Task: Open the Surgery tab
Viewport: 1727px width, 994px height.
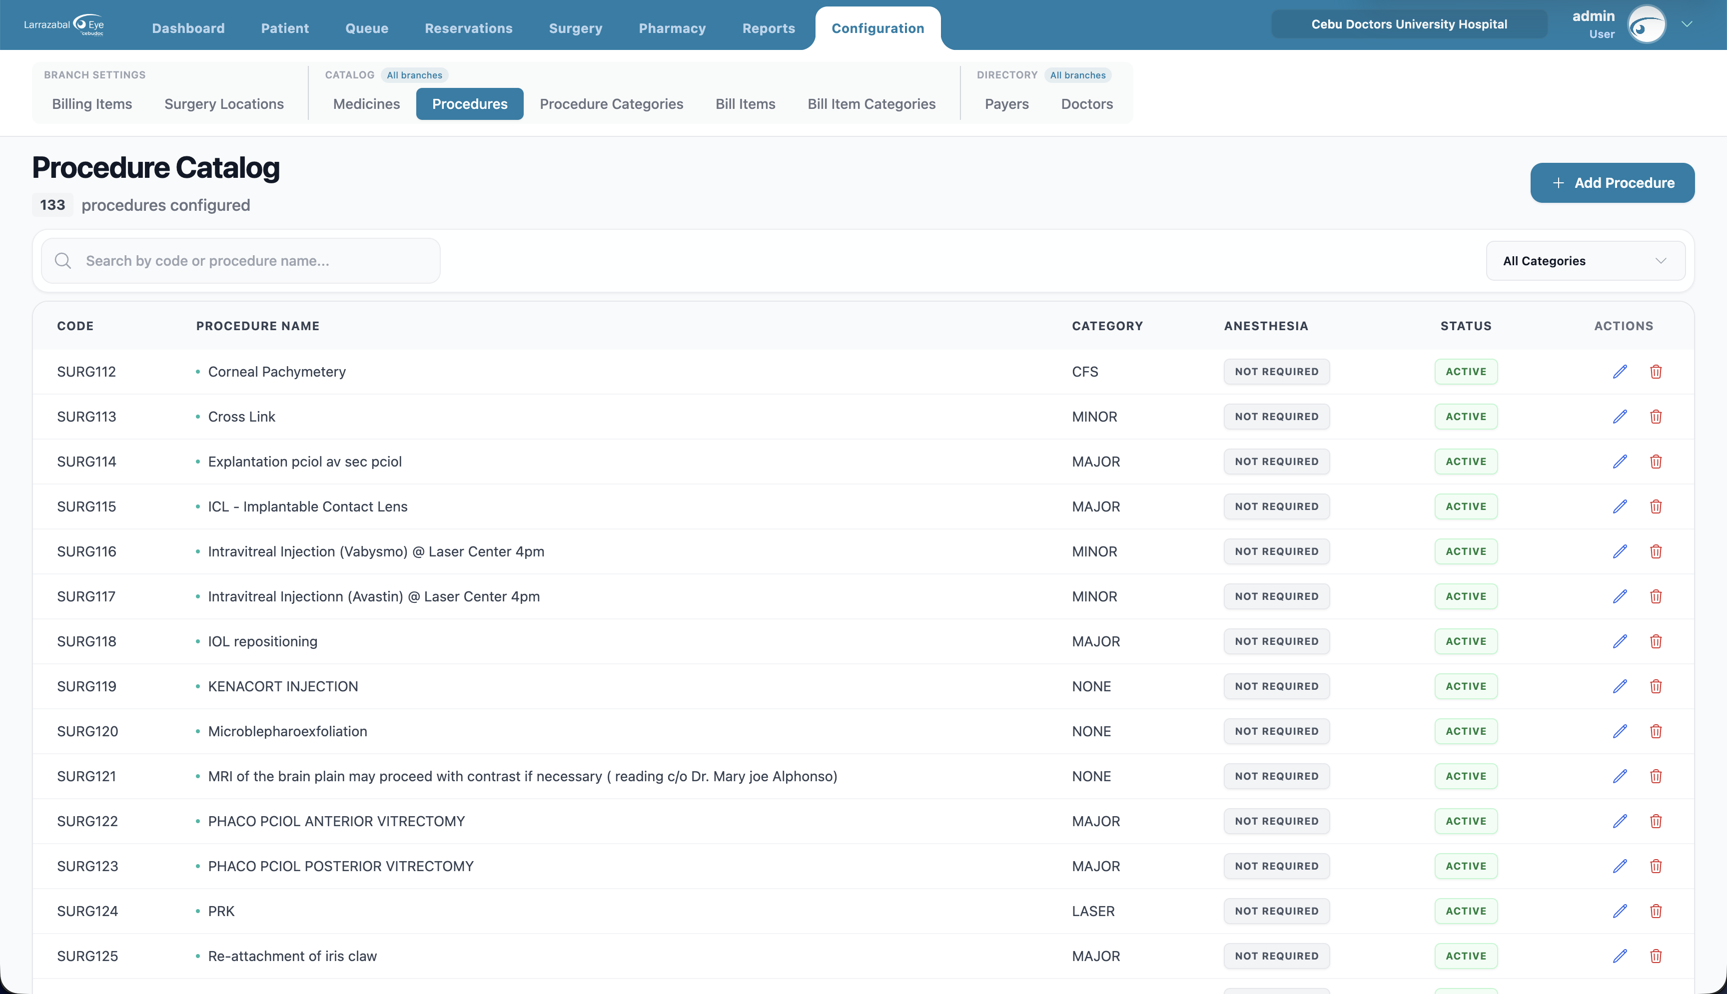Action: (x=576, y=28)
